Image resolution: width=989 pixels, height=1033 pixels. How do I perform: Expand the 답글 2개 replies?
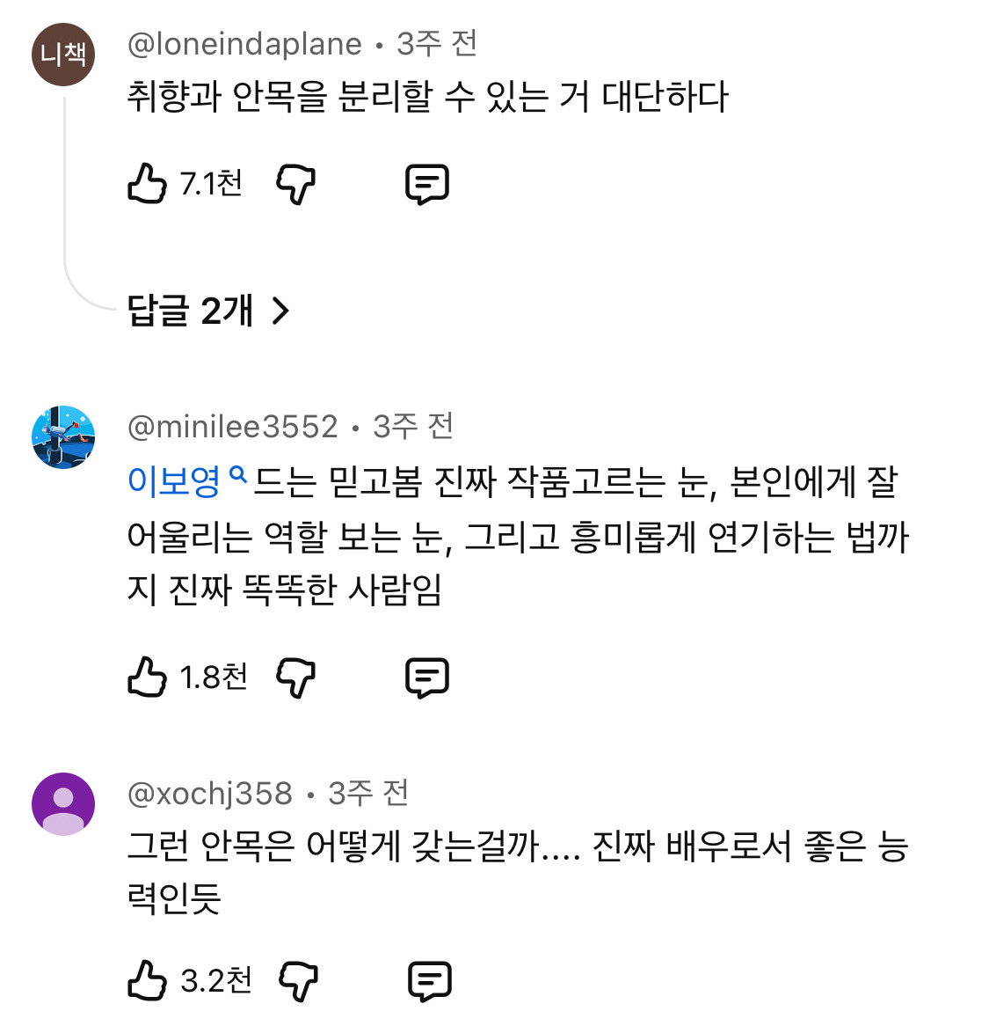(190, 311)
